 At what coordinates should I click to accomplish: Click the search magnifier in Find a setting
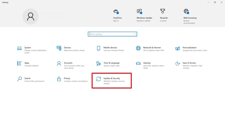click(135, 34)
